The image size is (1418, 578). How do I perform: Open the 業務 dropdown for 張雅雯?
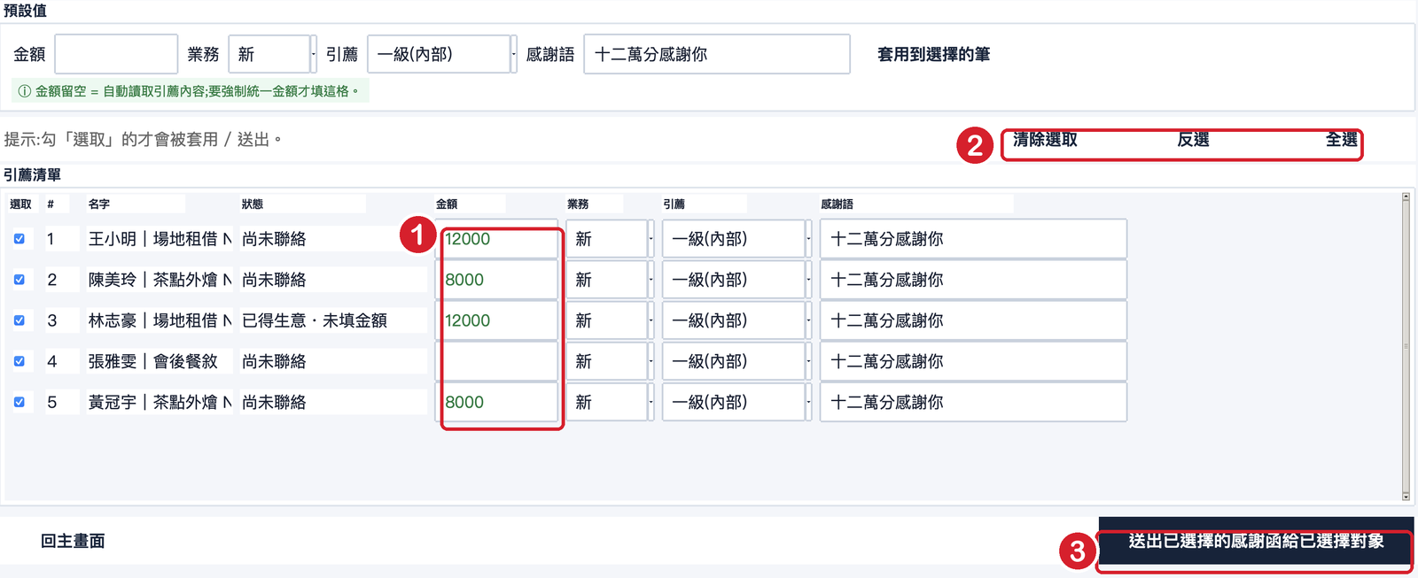[x=610, y=361]
